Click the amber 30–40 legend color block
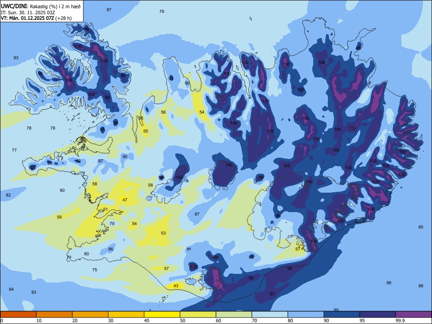The image size is (432, 324). 126,314
